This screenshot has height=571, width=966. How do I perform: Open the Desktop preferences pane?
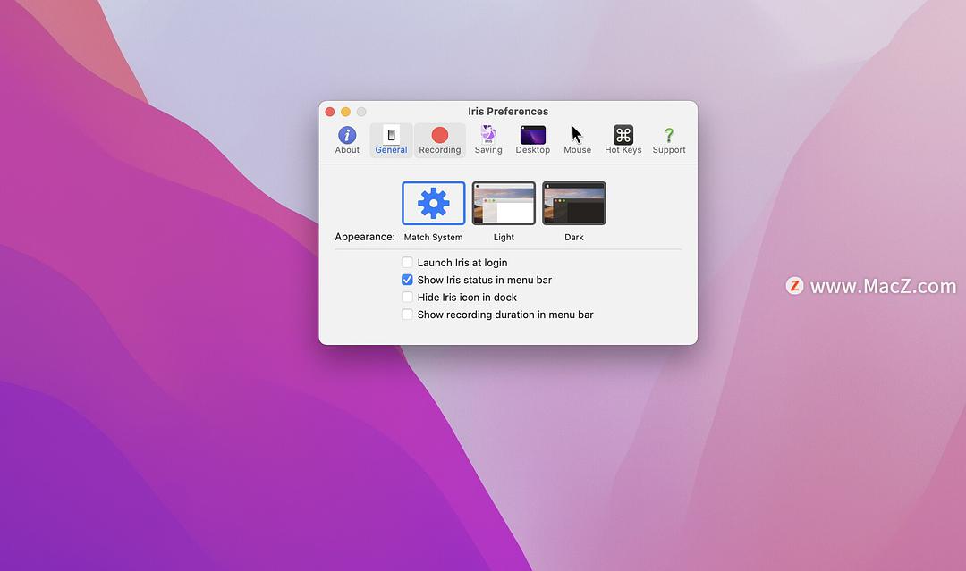[x=533, y=140]
